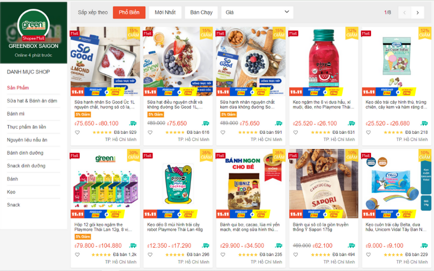
Task: Open Snack dinh dưỡng category link
Action: (26, 166)
